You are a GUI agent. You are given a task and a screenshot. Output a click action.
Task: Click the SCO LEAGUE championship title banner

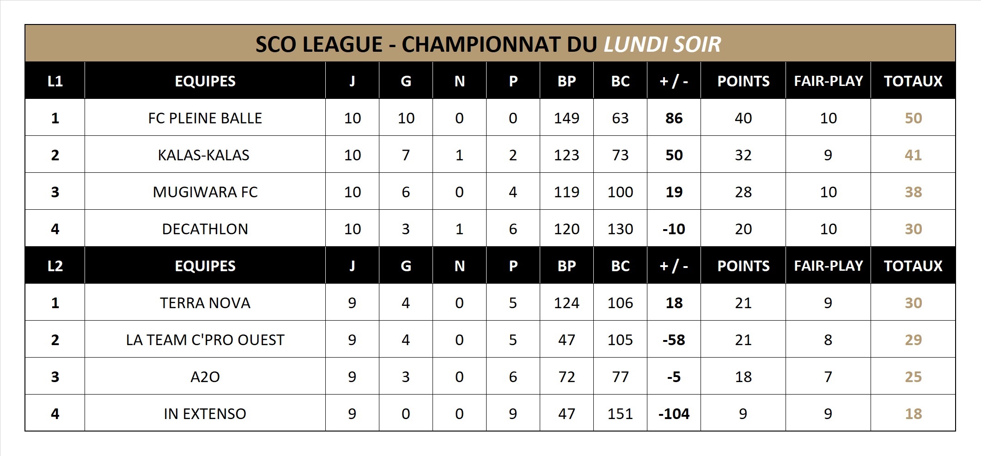click(x=489, y=44)
